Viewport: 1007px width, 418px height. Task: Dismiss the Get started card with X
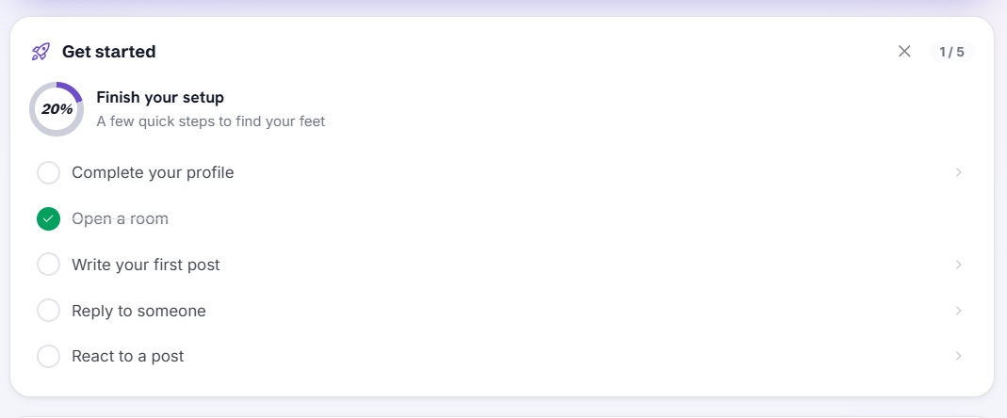click(x=904, y=52)
